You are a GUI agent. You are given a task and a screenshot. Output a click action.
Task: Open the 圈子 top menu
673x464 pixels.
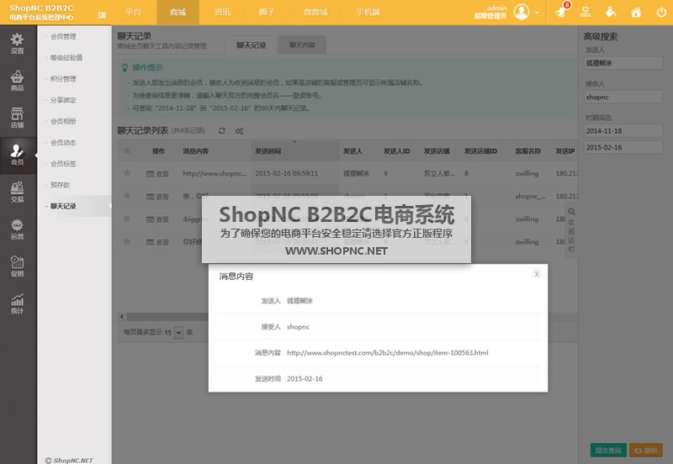(x=267, y=12)
